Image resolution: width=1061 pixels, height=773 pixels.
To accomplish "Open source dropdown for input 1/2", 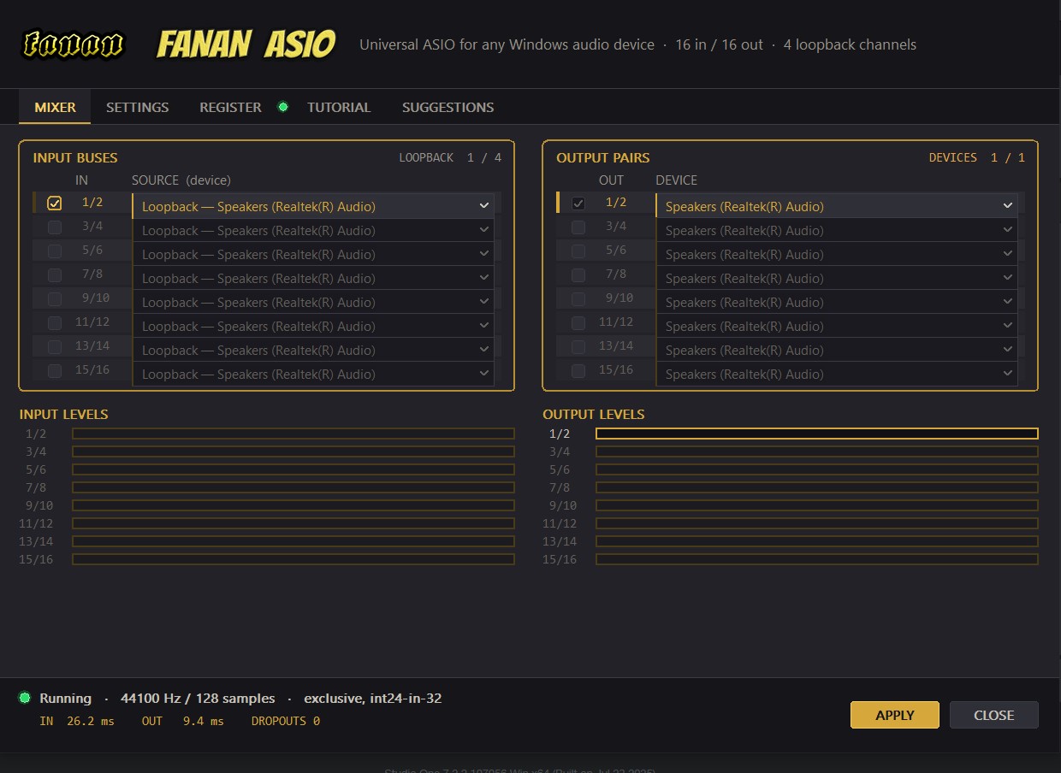I will pos(313,206).
